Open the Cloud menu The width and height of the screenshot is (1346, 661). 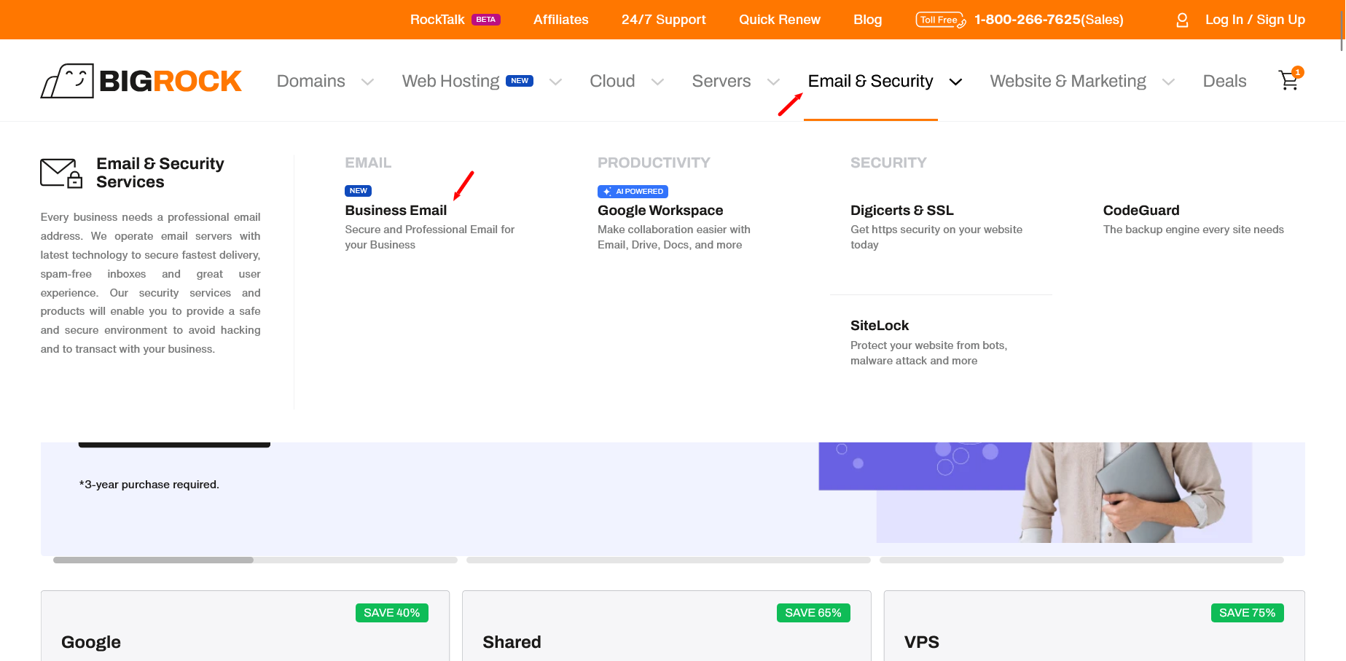[612, 81]
